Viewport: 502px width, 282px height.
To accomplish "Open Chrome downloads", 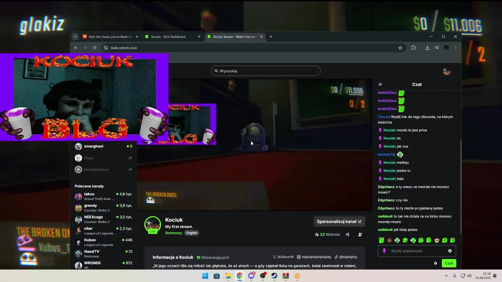I will pyautogui.click(x=427, y=48).
